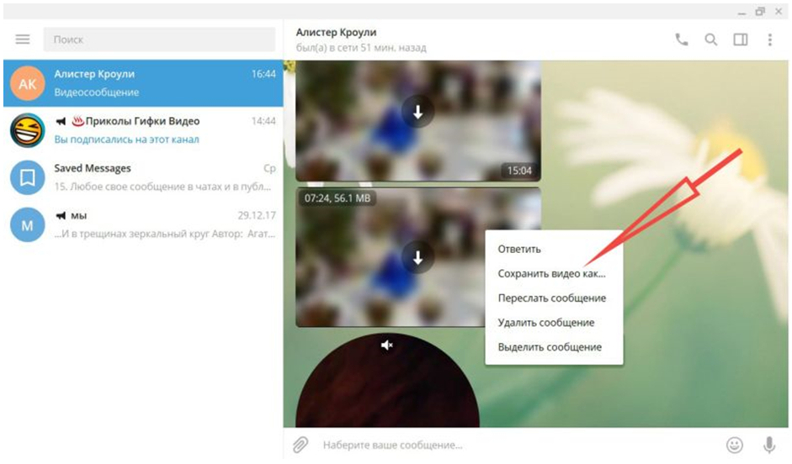Open search in this chat
The image size is (792, 464).
710,40
